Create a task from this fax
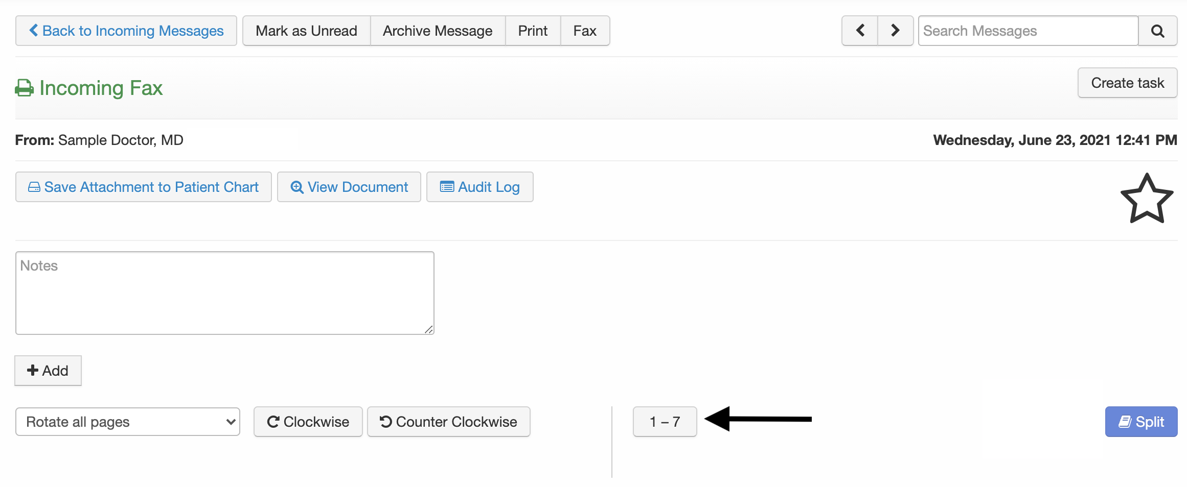1187x487 pixels. point(1127,83)
